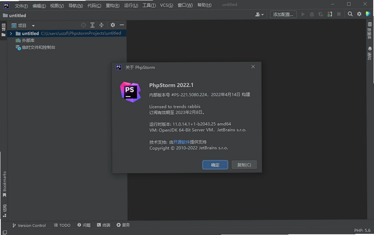Viewport: 374px width, 235px height.
Task: Click the Copyright 2010–2022 JetBrains text
Action: click(x=188, y=148)
